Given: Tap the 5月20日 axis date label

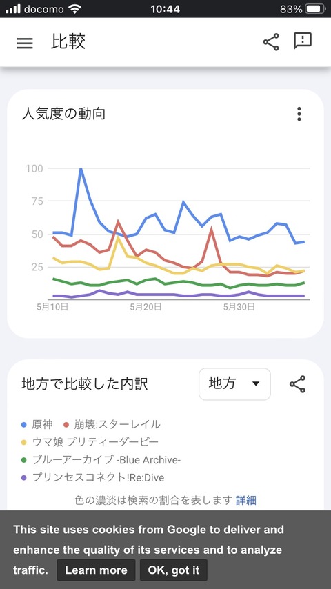Looking at the screenshot, I should pos(146,307).
